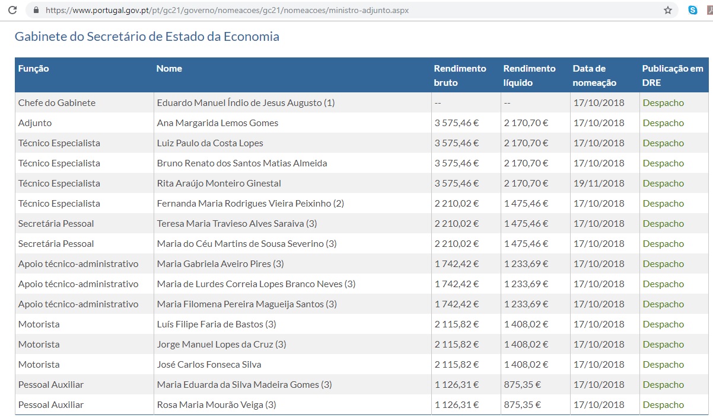
Task: Click gross income 2 210,02 € for Fernanda Maria
Action: pyautogui.click(x=457, y=203)
